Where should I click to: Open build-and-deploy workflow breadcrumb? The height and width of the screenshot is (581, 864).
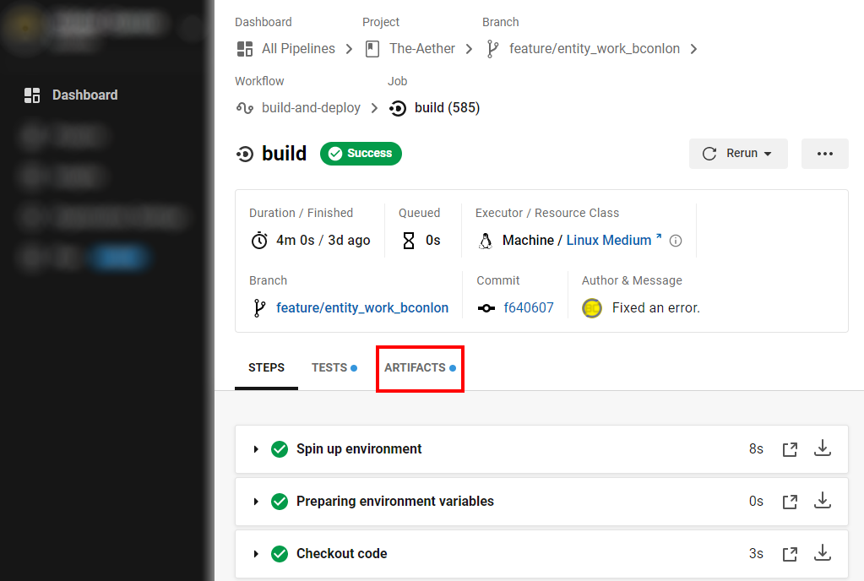point(311,107)
